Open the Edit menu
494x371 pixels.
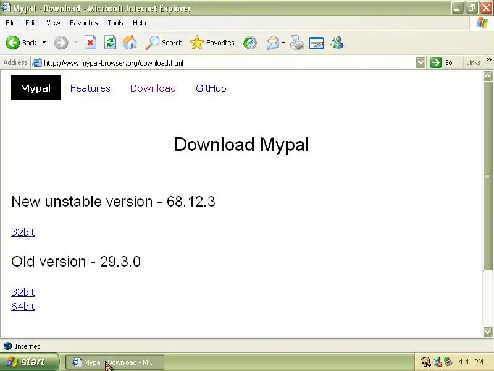pyautogui.click(x=31, y=23)
